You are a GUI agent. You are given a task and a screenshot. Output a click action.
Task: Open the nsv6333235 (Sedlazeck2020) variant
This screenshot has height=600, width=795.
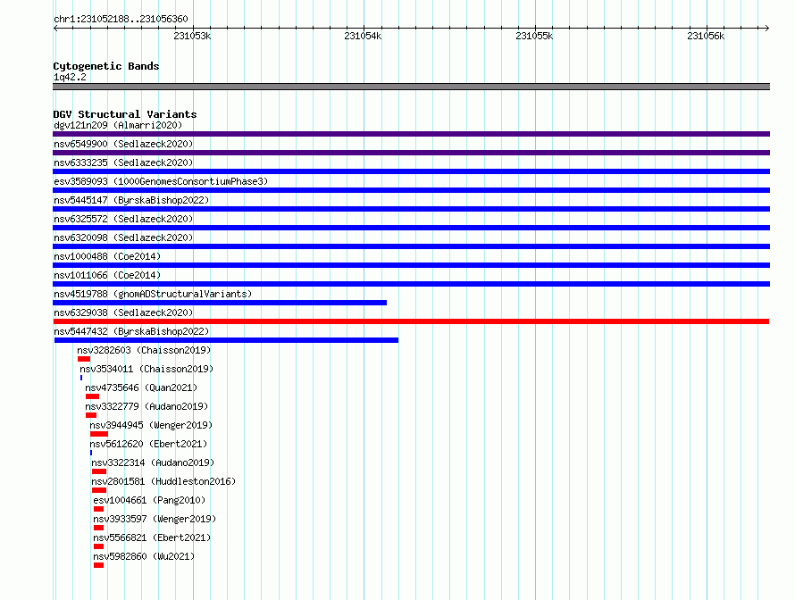click(123, 162)
